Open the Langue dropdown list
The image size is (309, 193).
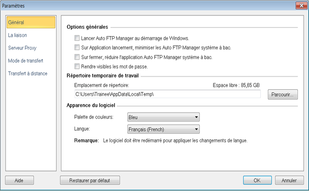pyautogui.click(x=164, y=129)
